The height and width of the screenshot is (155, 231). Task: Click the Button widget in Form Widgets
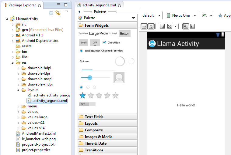pos(124,33)
